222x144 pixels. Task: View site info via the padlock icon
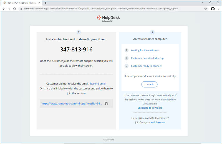click(21, 9)
